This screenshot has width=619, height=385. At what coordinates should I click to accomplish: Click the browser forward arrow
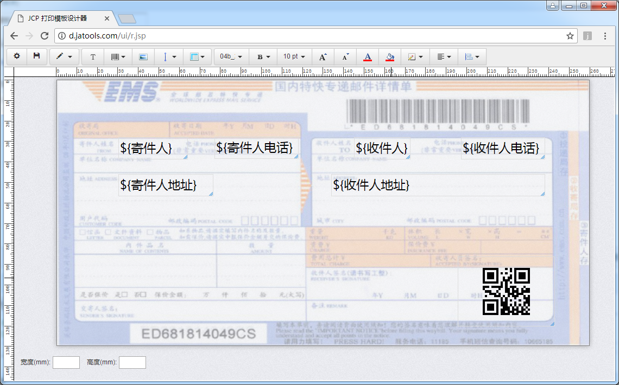[29, 36]
